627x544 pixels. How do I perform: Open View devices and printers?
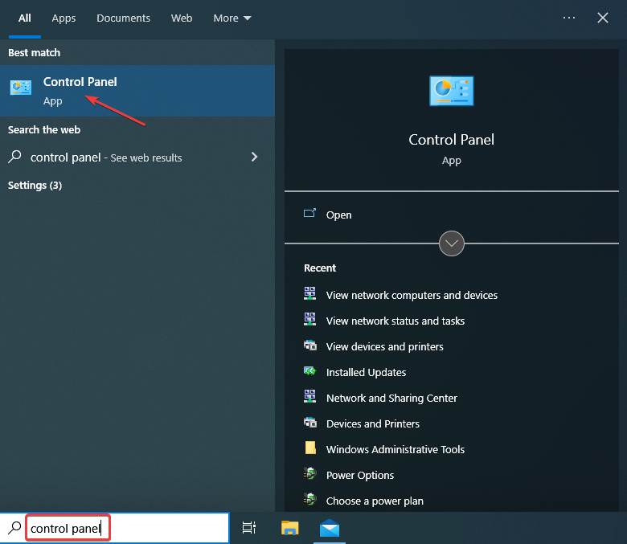click(x=385, y=346)
